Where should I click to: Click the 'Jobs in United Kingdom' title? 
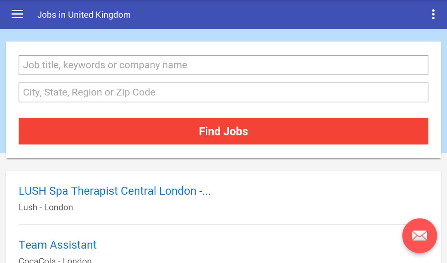click(84, 15)
